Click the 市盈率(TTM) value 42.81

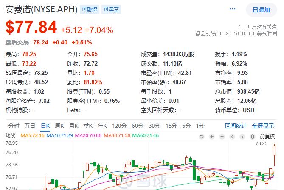[185, 73]
